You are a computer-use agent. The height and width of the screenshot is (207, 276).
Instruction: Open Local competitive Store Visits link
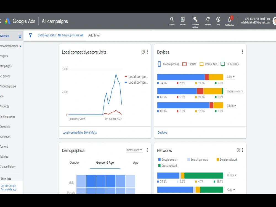[79, 132]
